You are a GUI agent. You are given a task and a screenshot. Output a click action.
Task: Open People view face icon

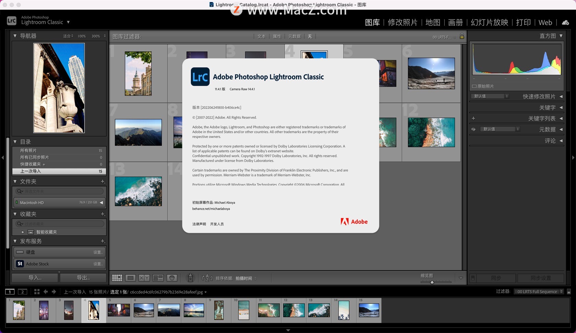point(172,278)
